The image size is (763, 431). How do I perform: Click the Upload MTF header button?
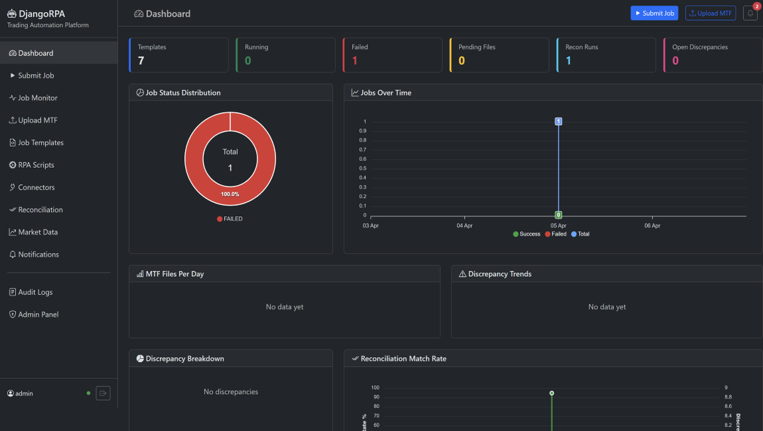click(x=710, y=13)
